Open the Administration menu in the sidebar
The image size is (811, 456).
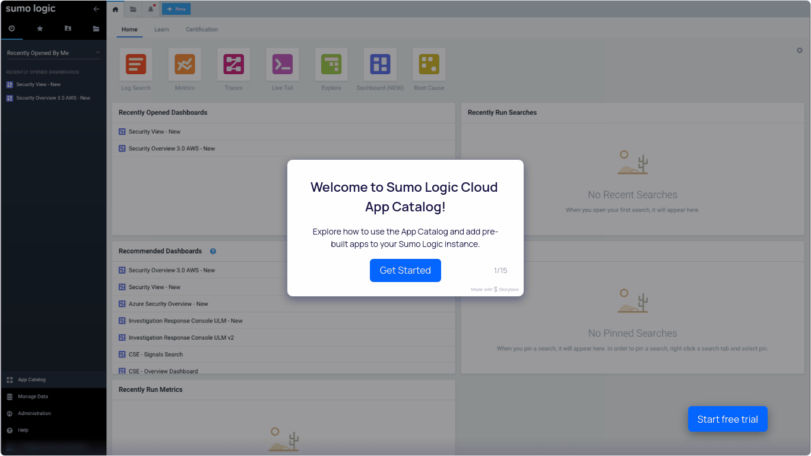(x=53, y=413)
